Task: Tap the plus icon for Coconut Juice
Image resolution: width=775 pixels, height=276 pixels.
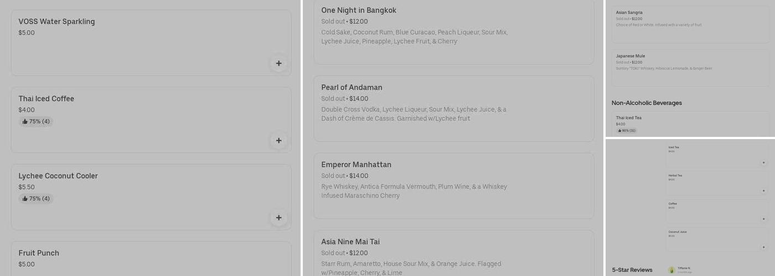Action: pyautogui.click(x=763, y=247)
